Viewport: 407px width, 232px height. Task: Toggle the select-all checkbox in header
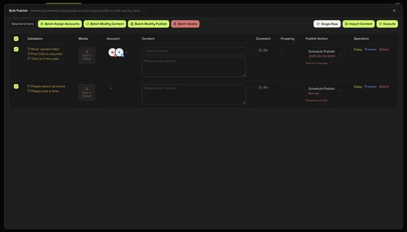[16, 39]
